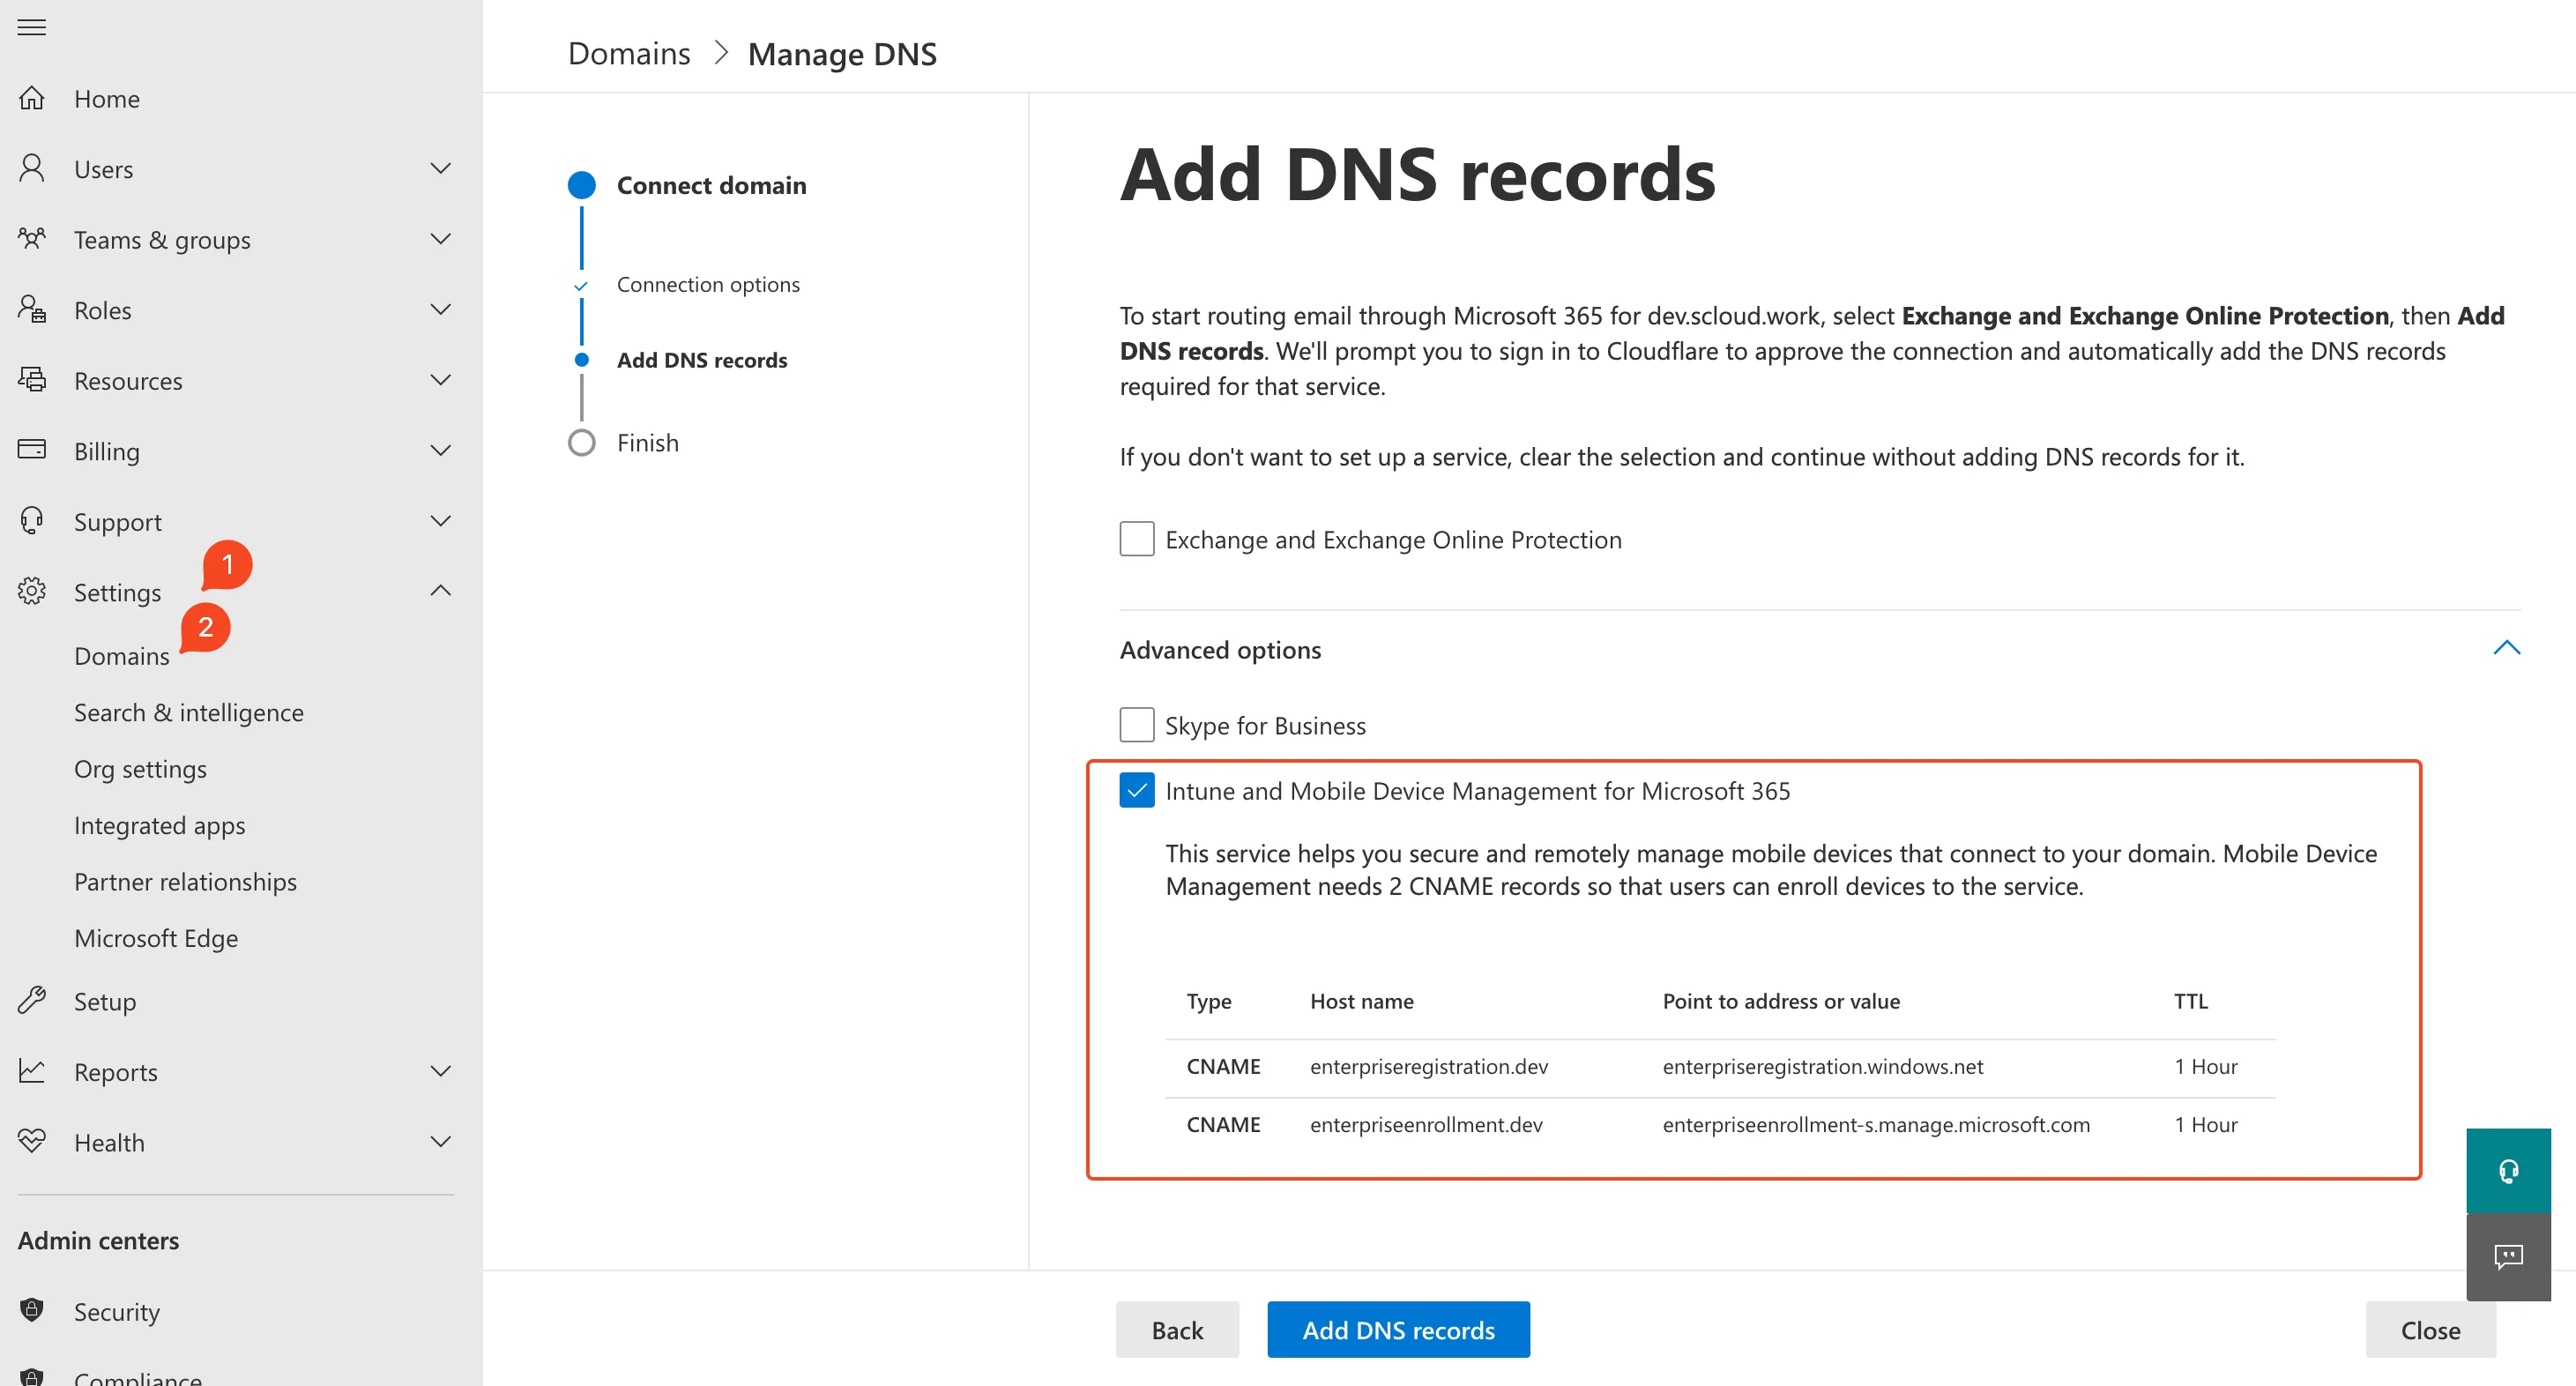2576x1386 pixels.
Task: Click the Back button
Action: click(x=1177, y=1330)
